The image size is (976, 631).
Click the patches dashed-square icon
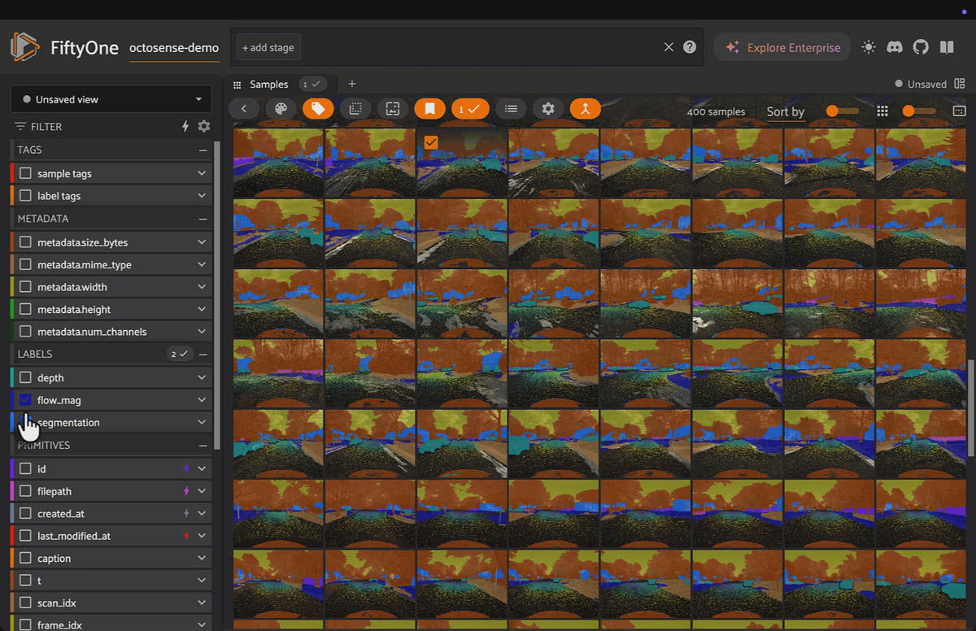click(355, 108)
